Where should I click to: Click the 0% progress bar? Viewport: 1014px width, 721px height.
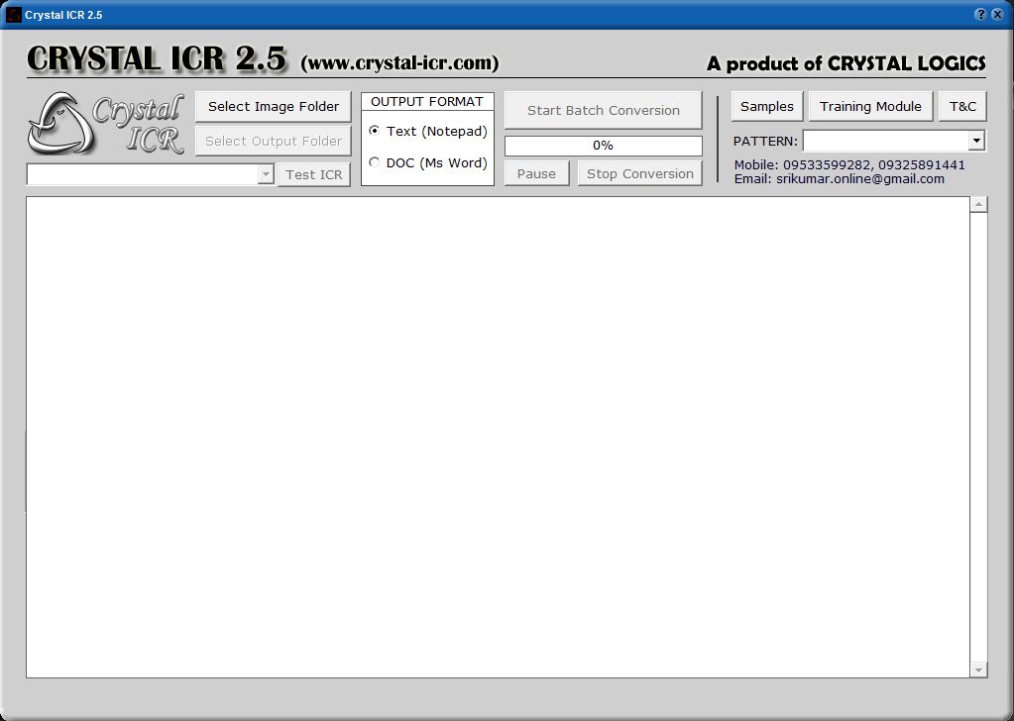tap(604, 146)
